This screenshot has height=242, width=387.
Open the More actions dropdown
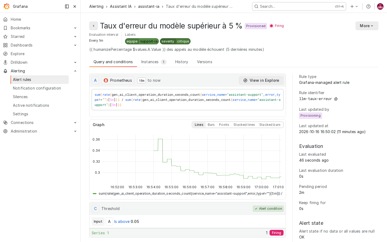coord(367,26)
